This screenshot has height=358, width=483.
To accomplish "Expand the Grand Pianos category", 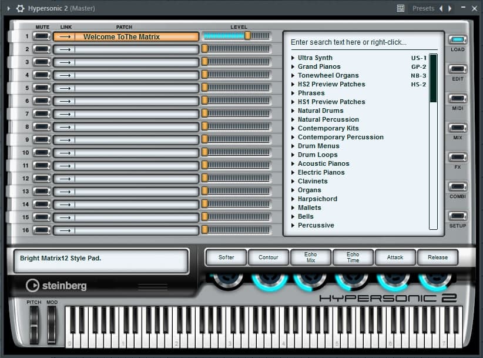I will pyautogui.click(x=293, y=66).
